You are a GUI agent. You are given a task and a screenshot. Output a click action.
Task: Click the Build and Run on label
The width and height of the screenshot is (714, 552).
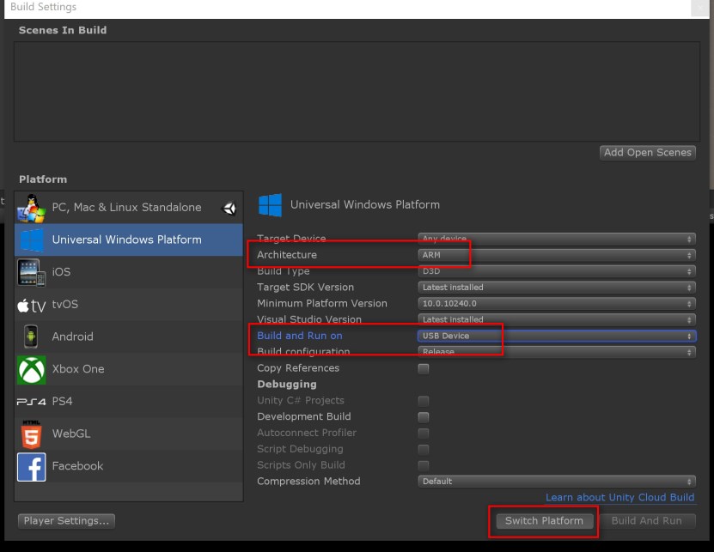[x=300, y=336]
